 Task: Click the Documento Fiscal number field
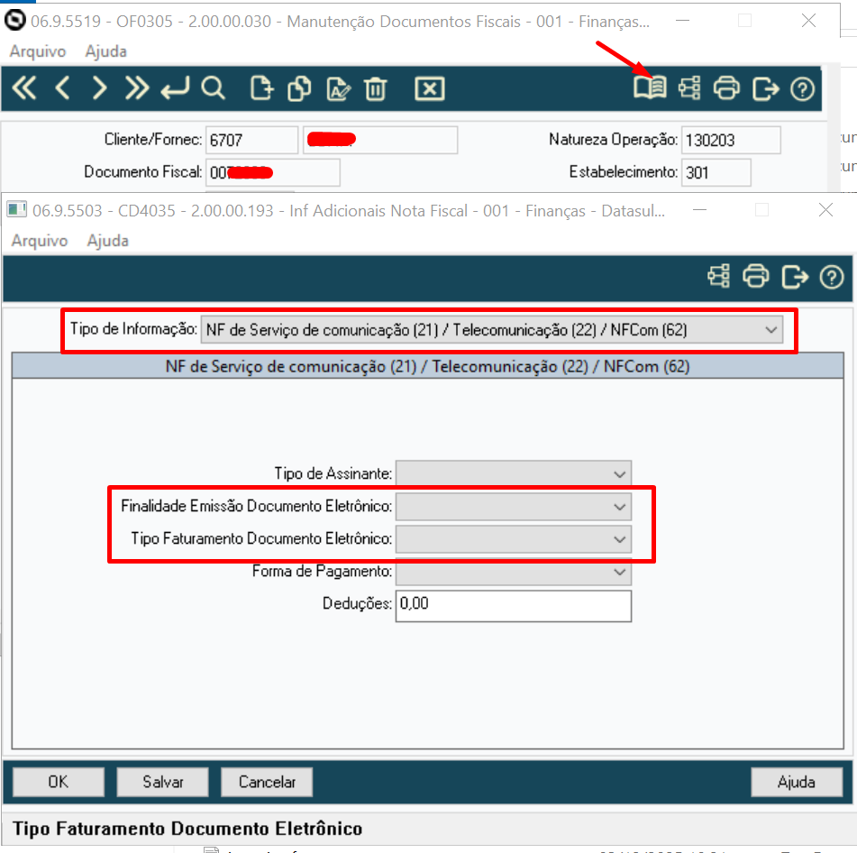[273, 172]
